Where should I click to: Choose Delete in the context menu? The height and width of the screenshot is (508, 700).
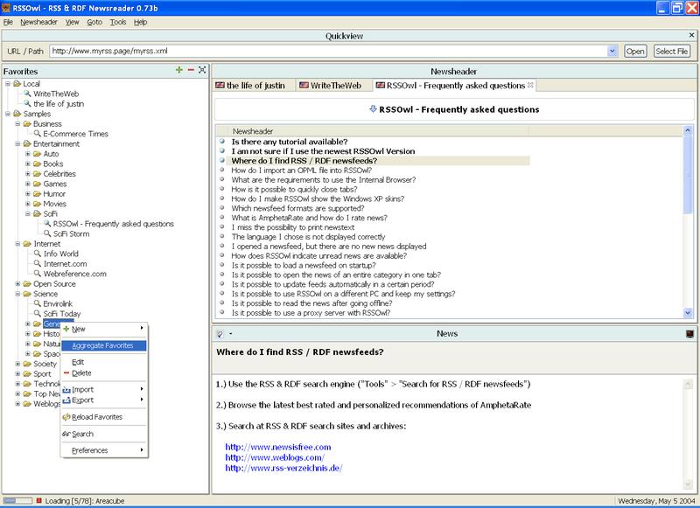pyautogui.click(x=103, y=373)
